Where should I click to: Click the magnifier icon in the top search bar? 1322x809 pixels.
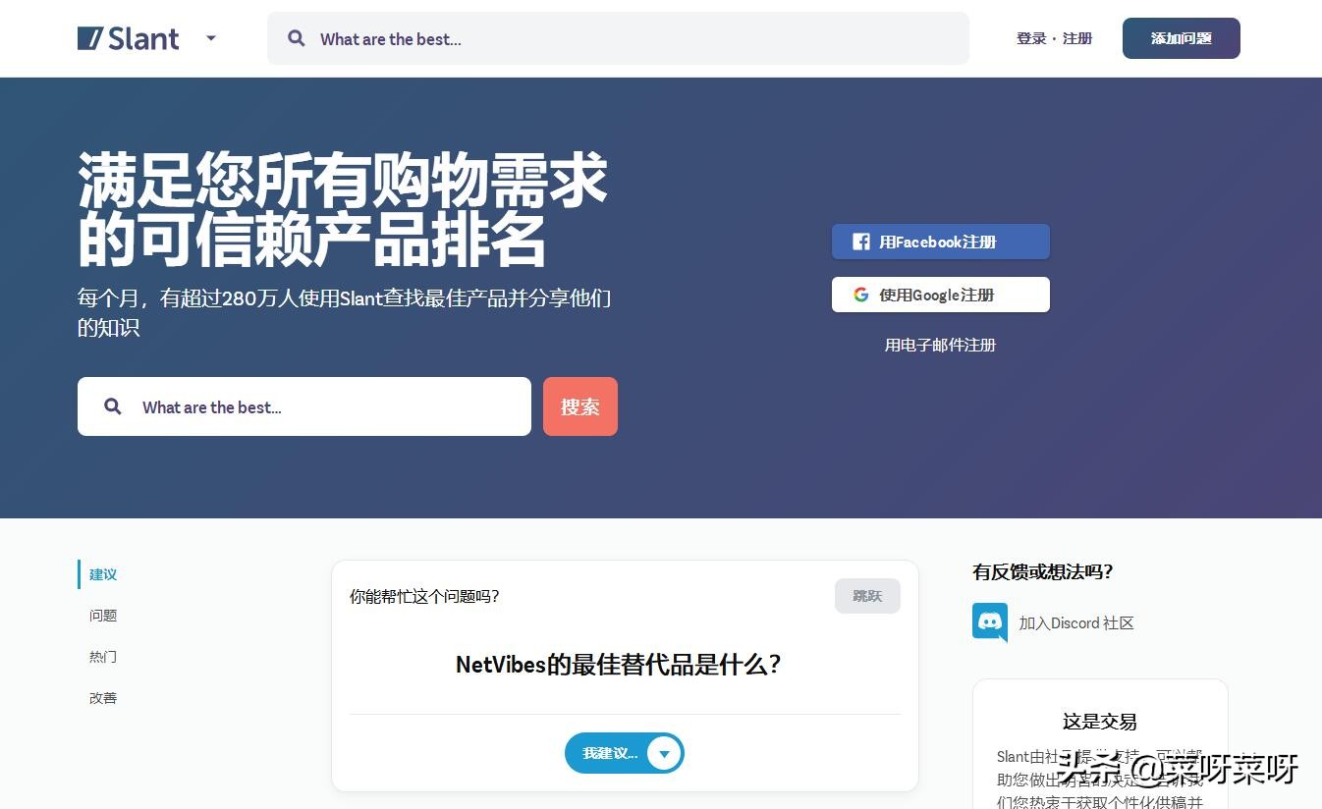297,38
